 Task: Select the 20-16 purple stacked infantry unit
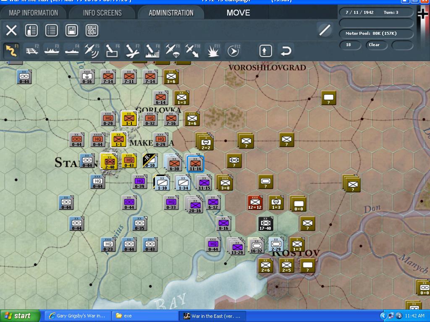click(195, 205)
